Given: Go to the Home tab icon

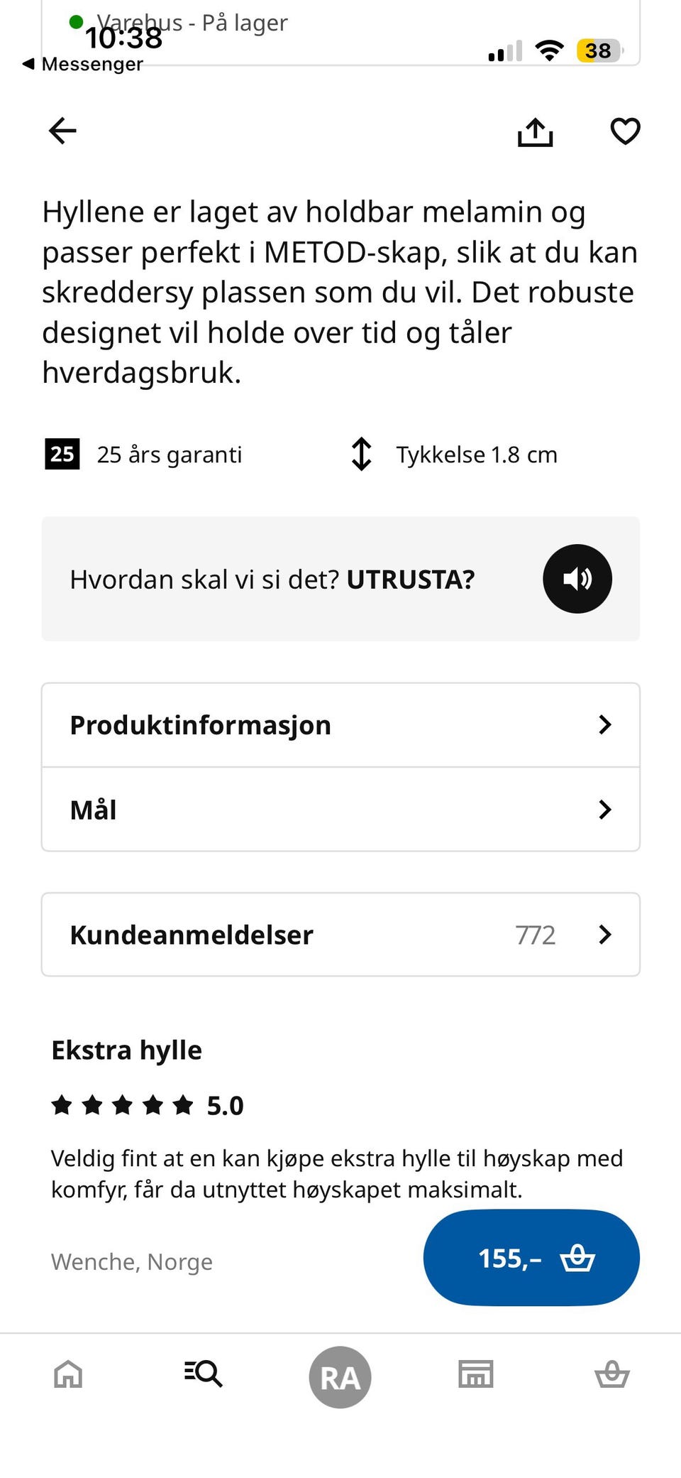Looking at the screenshot, I should [x=68, y=1374].
